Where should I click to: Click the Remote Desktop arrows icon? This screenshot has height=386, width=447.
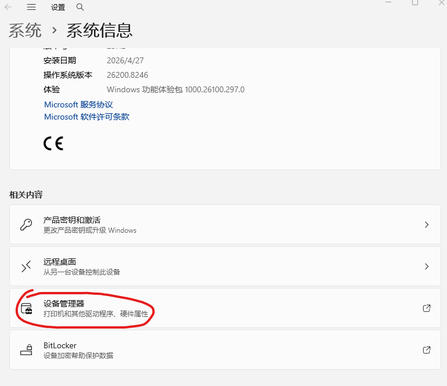point(26,266)
